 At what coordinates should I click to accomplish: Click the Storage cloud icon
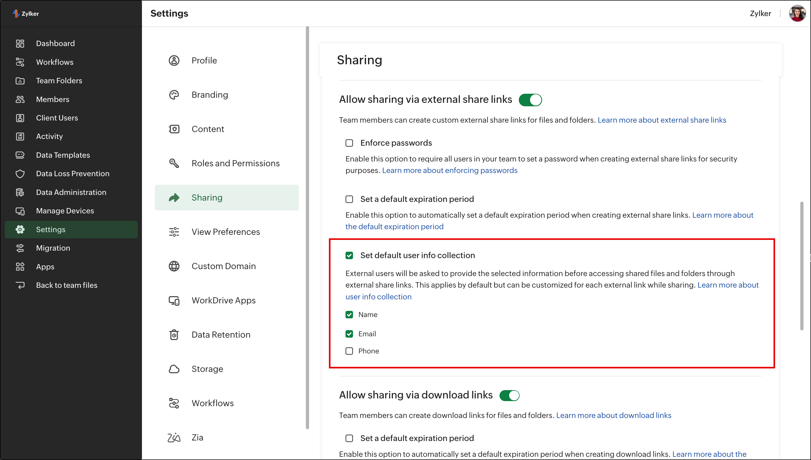click(174, 369)
